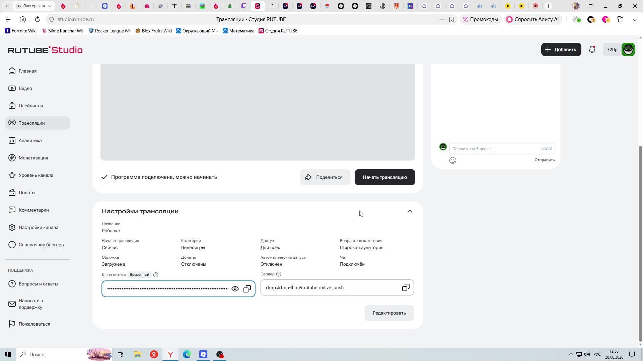Viewport: 643px width, 361px height.
Task: Open the volume control in tray
Action: tap(587, 354)
